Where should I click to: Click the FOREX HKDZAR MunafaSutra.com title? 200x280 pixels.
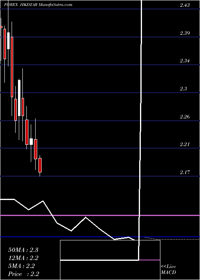tap(38, 5)
